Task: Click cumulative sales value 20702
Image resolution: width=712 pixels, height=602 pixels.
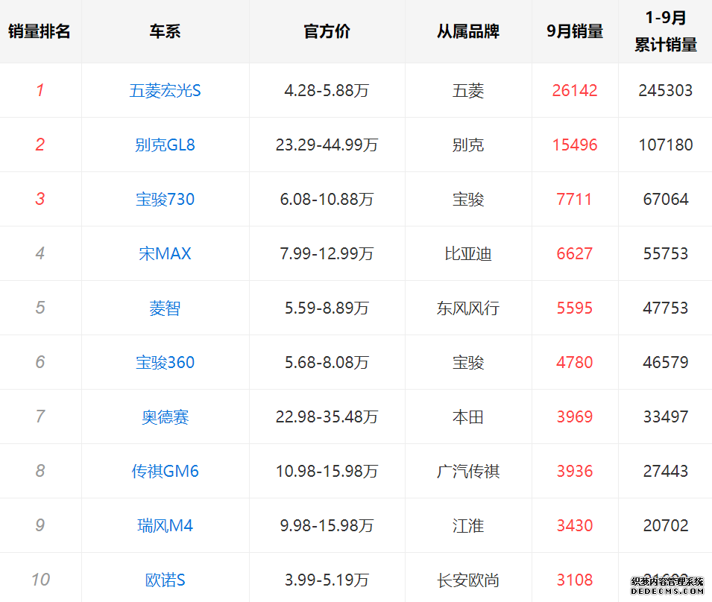Action: tap(666, 526)
